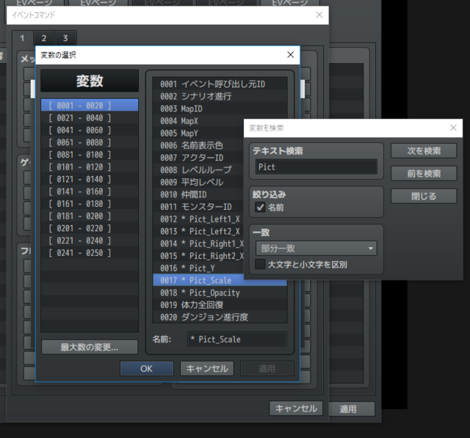Select range [ 0161 - 0180 ]
Image resolution: width=470 pixels, height=438 pixels.
point(90,203)
